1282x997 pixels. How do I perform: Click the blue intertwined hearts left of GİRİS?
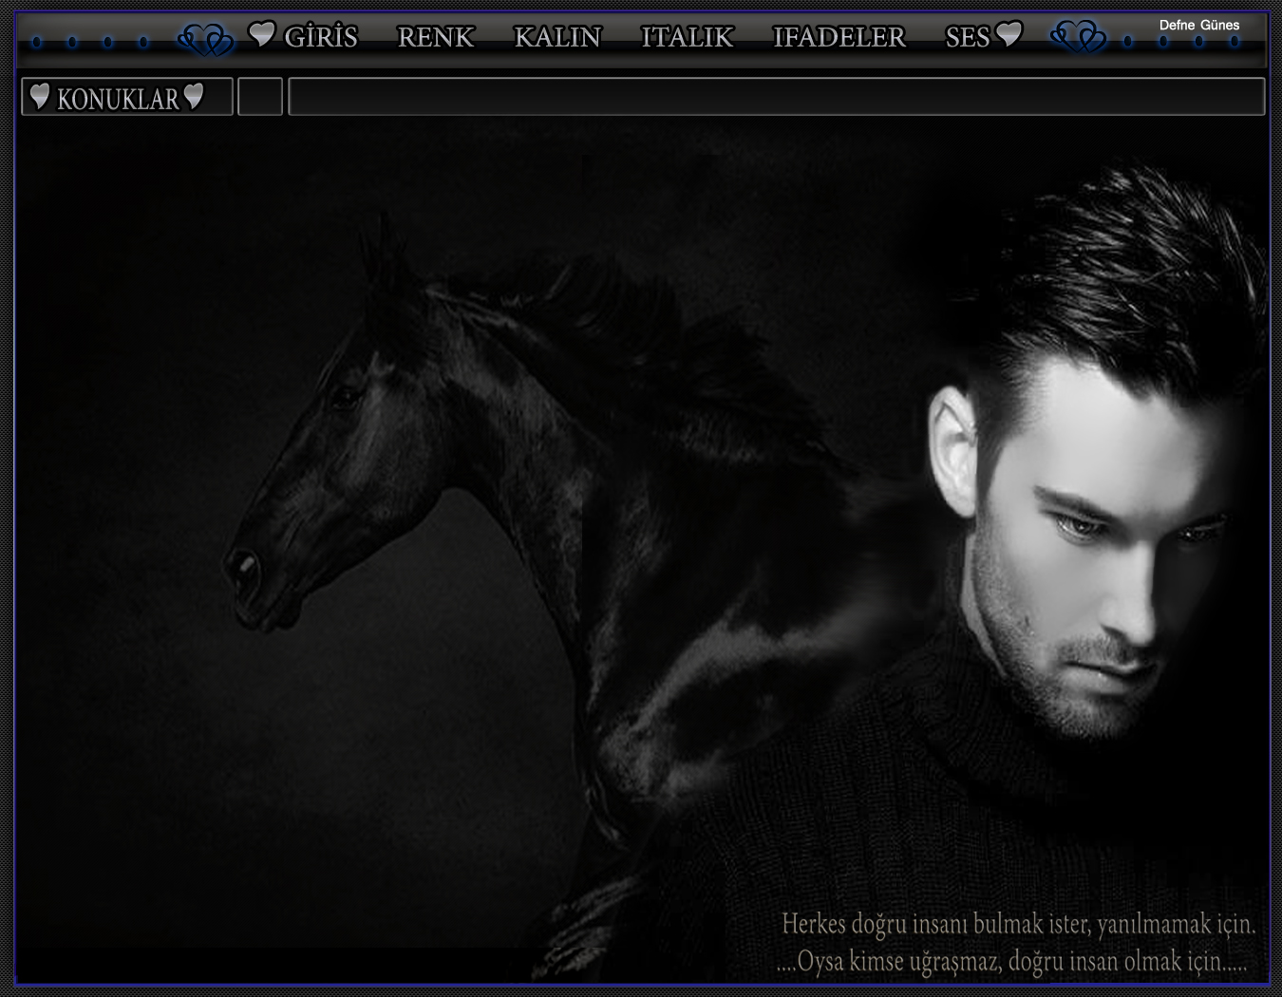(206, 39)
